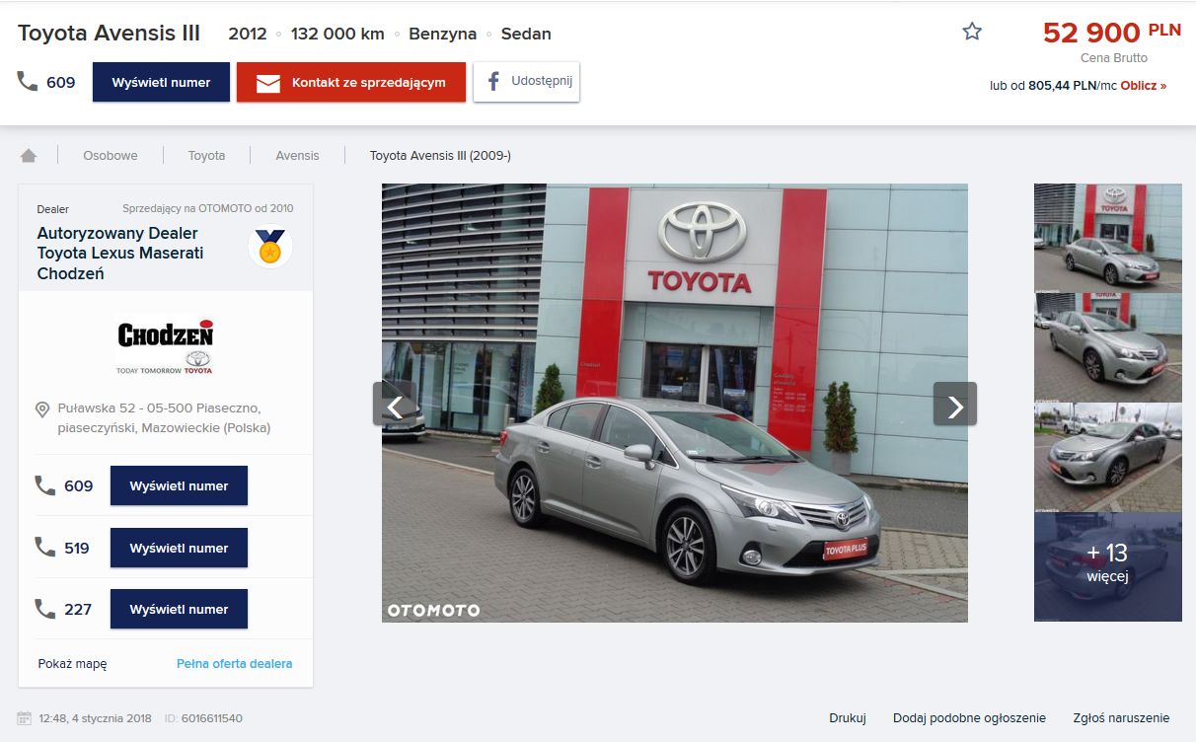Reveal full number starting with 609 in sidebar
The image size is (1196, 742).
tap(179, 485)
